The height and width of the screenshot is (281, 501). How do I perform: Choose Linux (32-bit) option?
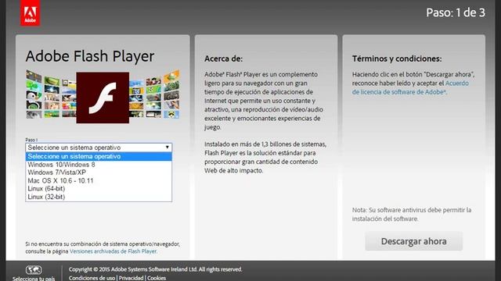click(99, 197)
